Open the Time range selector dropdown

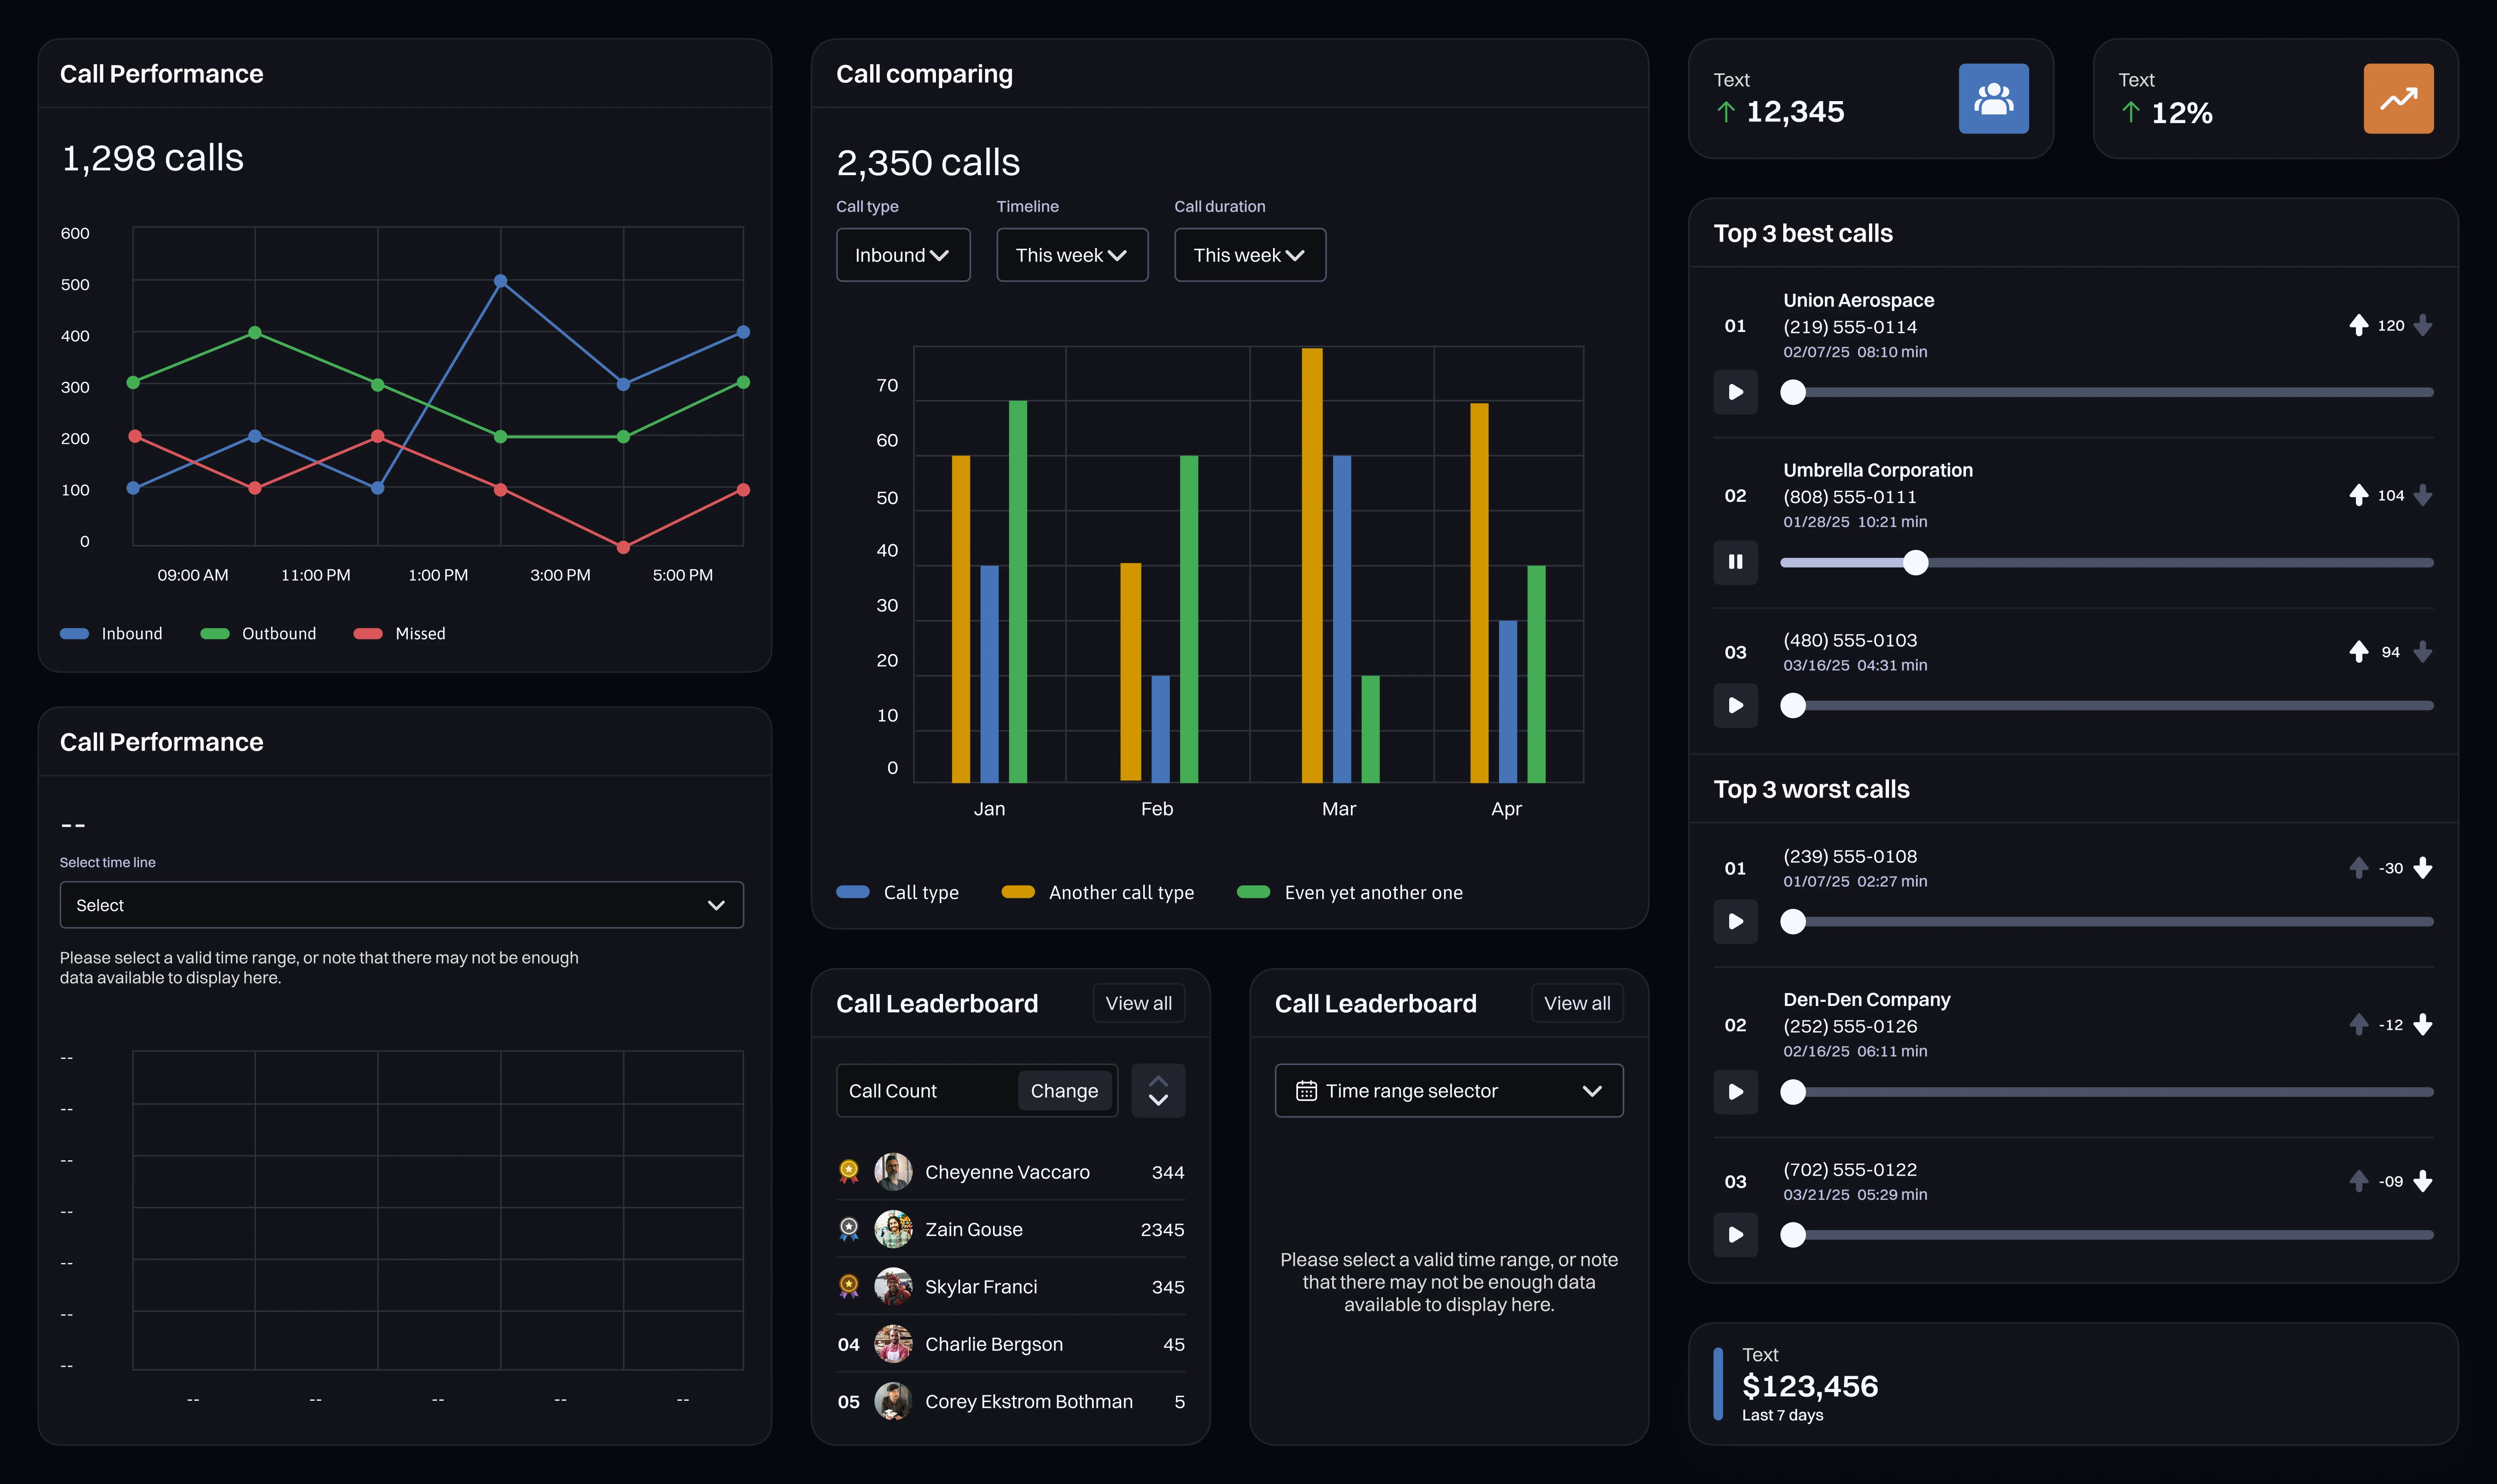pyautogui.click(x=1449, y=1091)
